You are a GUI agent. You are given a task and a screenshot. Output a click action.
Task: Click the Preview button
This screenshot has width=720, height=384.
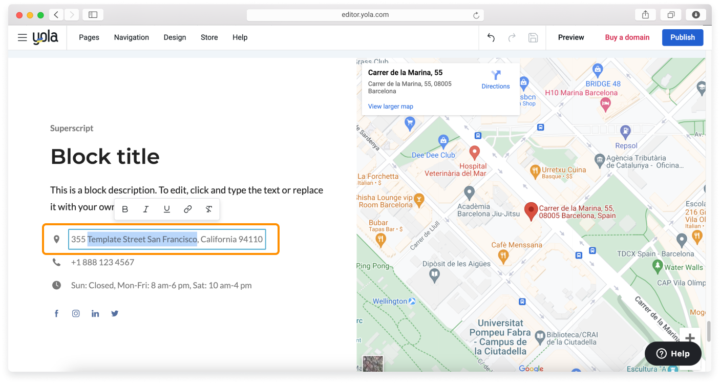tap(571, 37)
